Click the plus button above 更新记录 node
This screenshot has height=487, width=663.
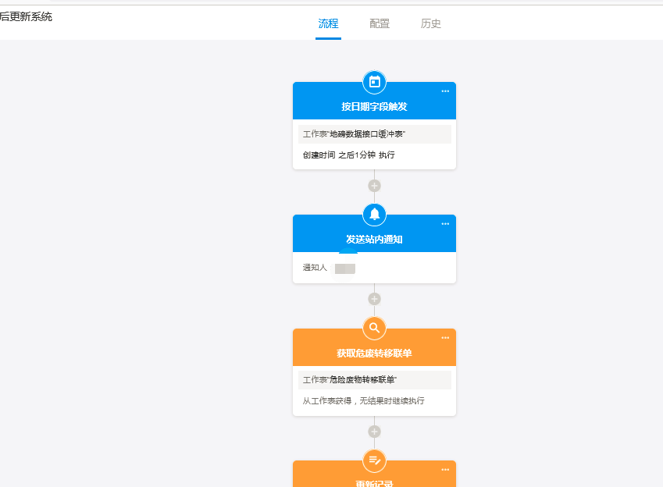click(374, 430)
